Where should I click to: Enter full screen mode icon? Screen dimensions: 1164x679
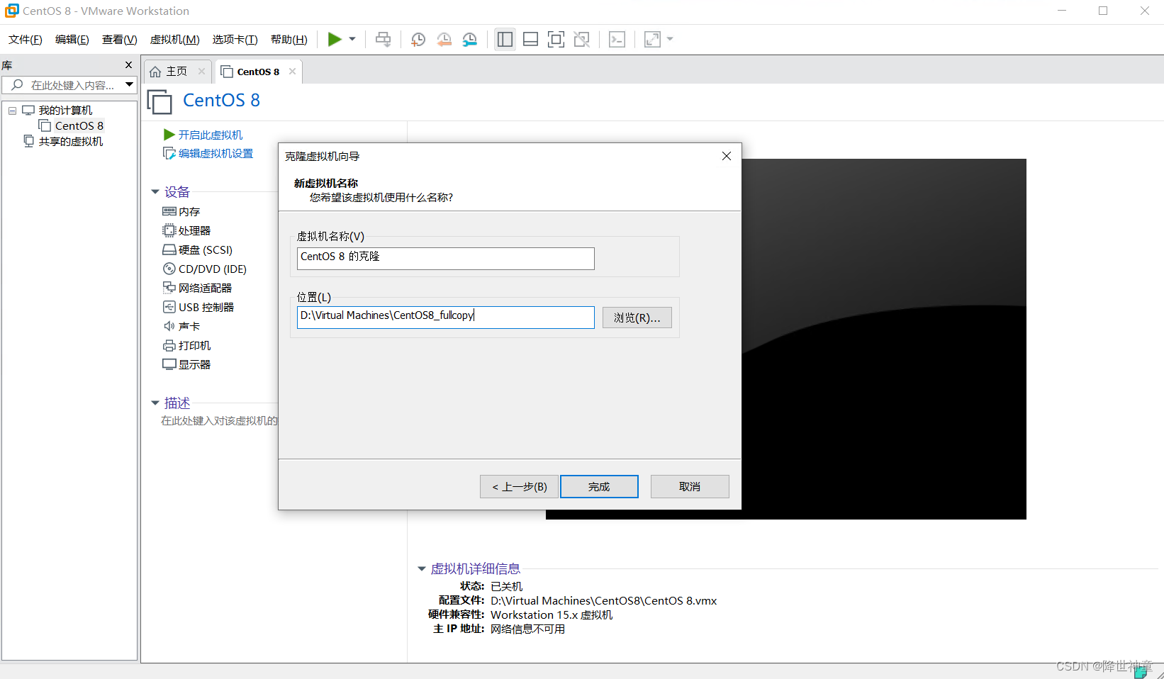(556, 40)
